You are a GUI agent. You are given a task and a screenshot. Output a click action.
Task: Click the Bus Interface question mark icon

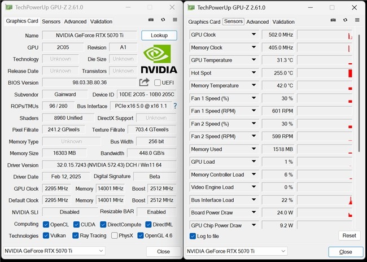tap(175, 106)
